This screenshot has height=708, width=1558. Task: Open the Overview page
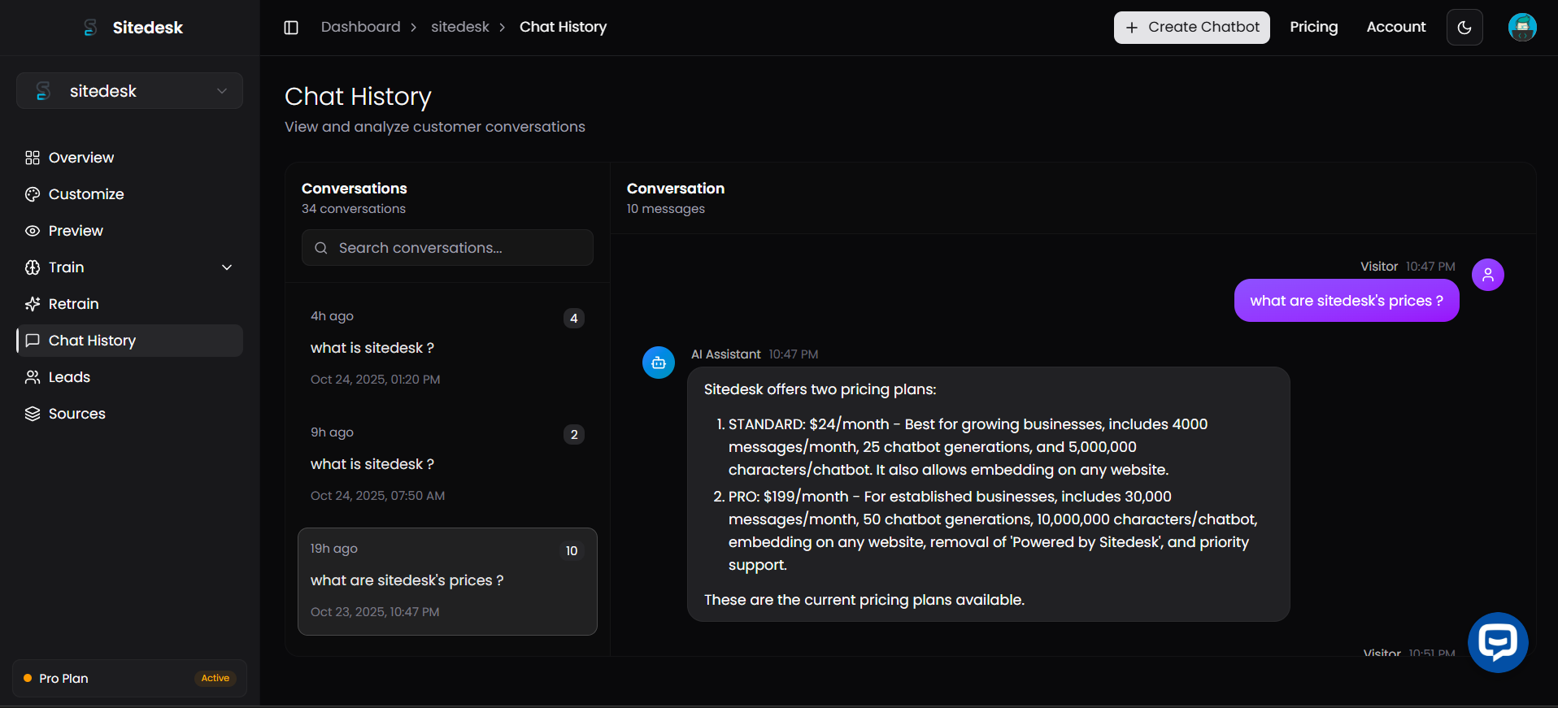81,158
